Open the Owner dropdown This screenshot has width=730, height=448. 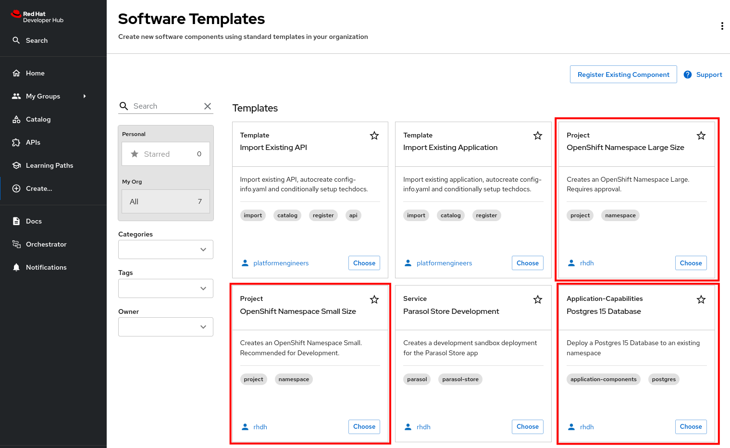point(166,327)
